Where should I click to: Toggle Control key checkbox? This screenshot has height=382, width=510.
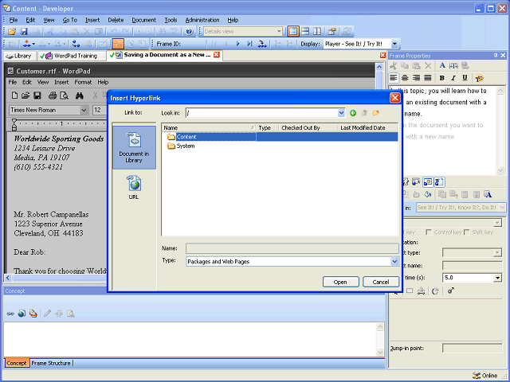pyautogui.click(x=429, y=232)
